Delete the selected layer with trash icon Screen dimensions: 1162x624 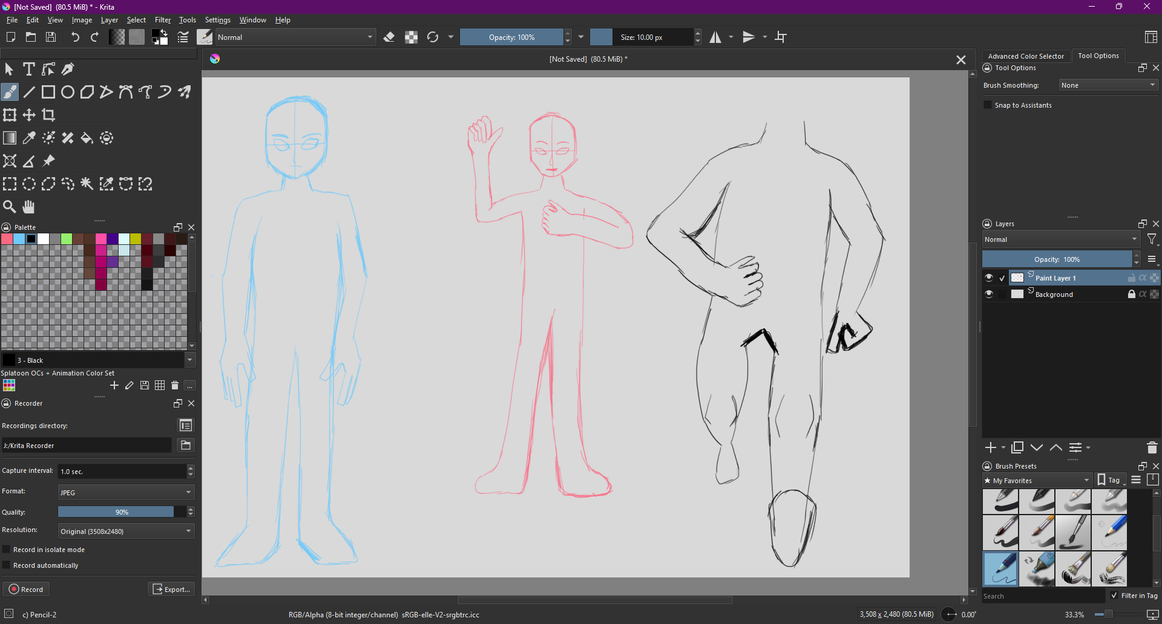tap(1152, 447)
